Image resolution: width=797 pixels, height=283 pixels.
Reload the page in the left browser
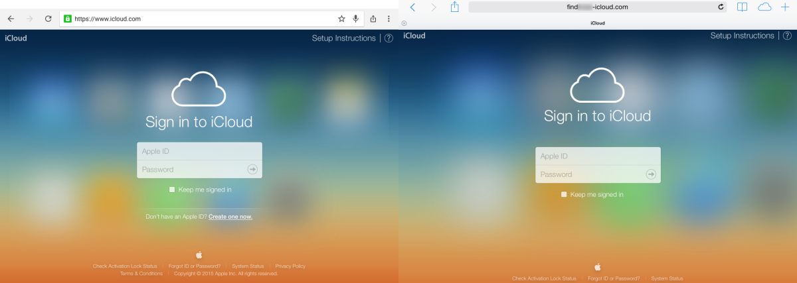point(48,19)
